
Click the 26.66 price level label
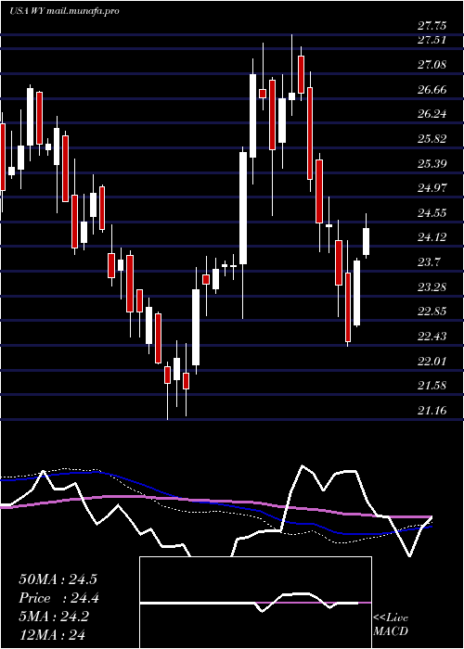(x=432, y=89)
